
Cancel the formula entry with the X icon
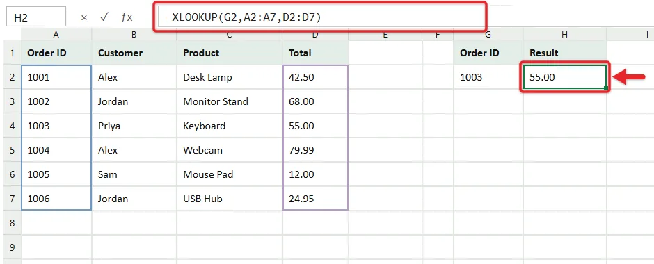[x=83, y=17]
